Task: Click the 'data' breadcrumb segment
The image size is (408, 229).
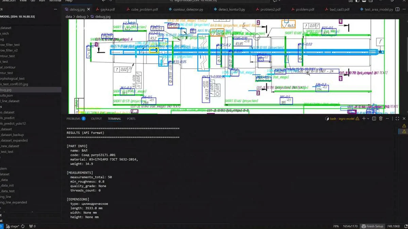Action: click(69, 16)
